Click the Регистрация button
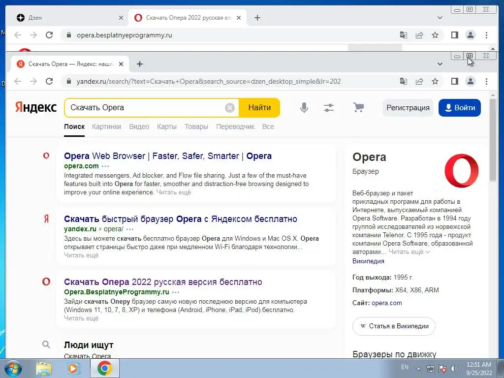Image resolution: width=504 pixels, height=378 pixels. pos(408,108)
